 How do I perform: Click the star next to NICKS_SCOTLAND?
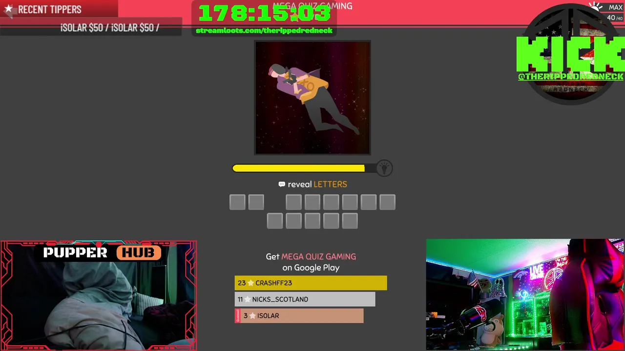coord(247,299)
